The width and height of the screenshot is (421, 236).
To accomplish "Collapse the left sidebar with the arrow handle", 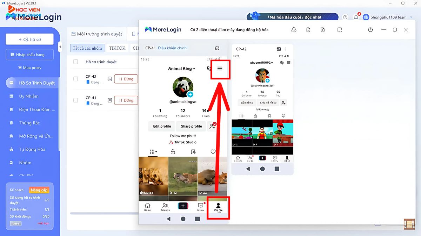I will tap(60, 47).
